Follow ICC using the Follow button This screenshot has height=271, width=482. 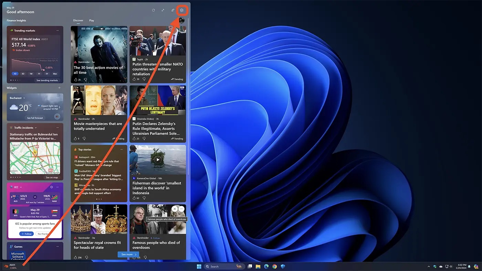(x=27, y=234)
